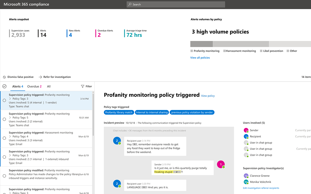Click the Microsoft 365 compliance title
The width and height of the screenshot is (311, 194).
[26, 4]
